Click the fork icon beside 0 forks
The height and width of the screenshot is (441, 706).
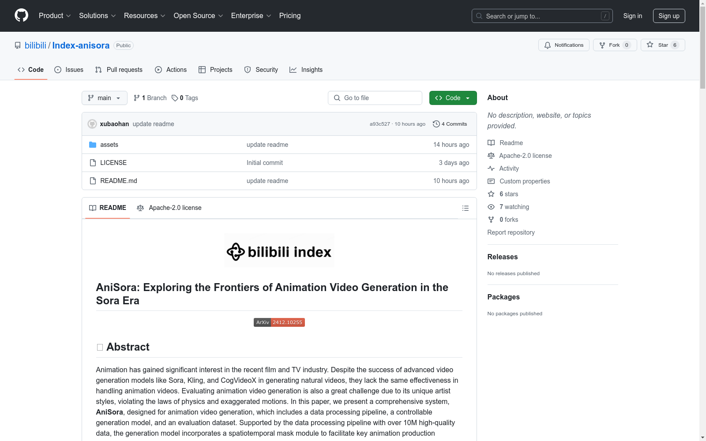tap(491, 220)
